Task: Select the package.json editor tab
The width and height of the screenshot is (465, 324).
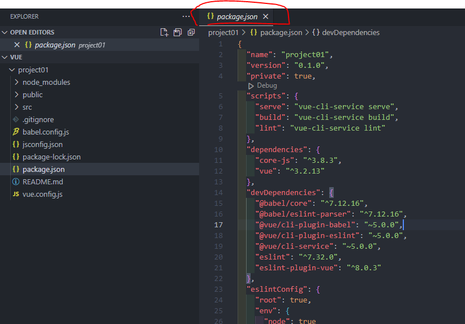Action: click(237, 16)
